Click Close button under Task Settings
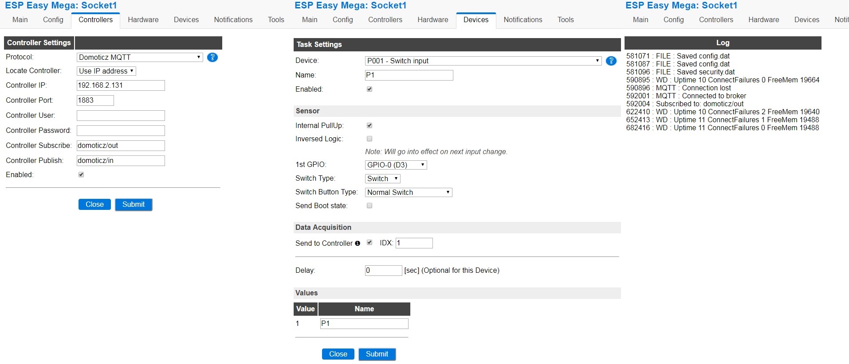The height and width of the screenshot is (364, 849). [x=338, y=354]
